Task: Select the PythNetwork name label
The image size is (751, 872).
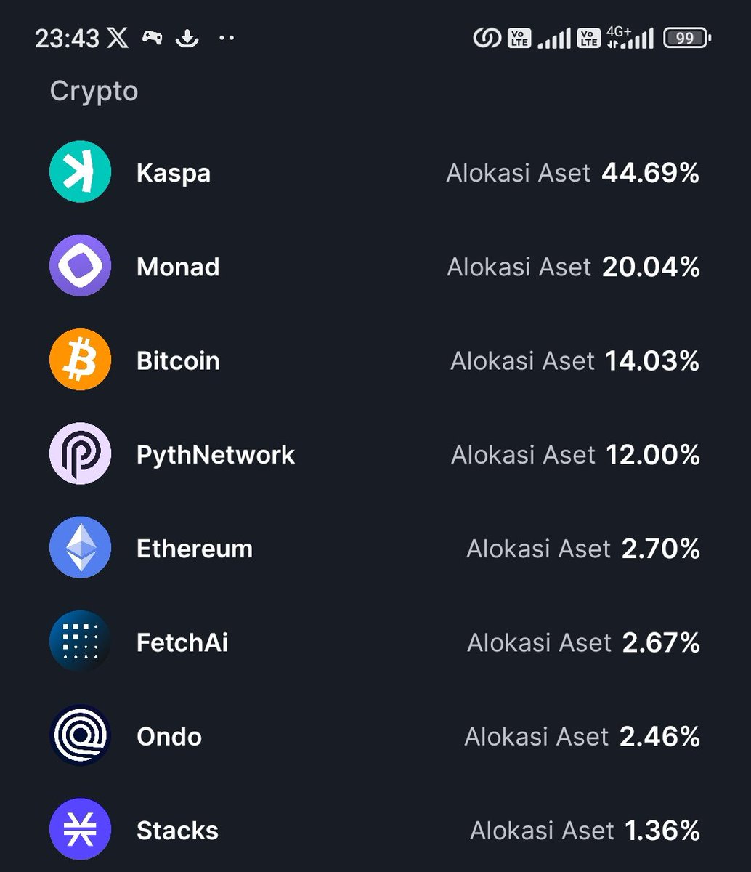Action: [x=216, y=455]
